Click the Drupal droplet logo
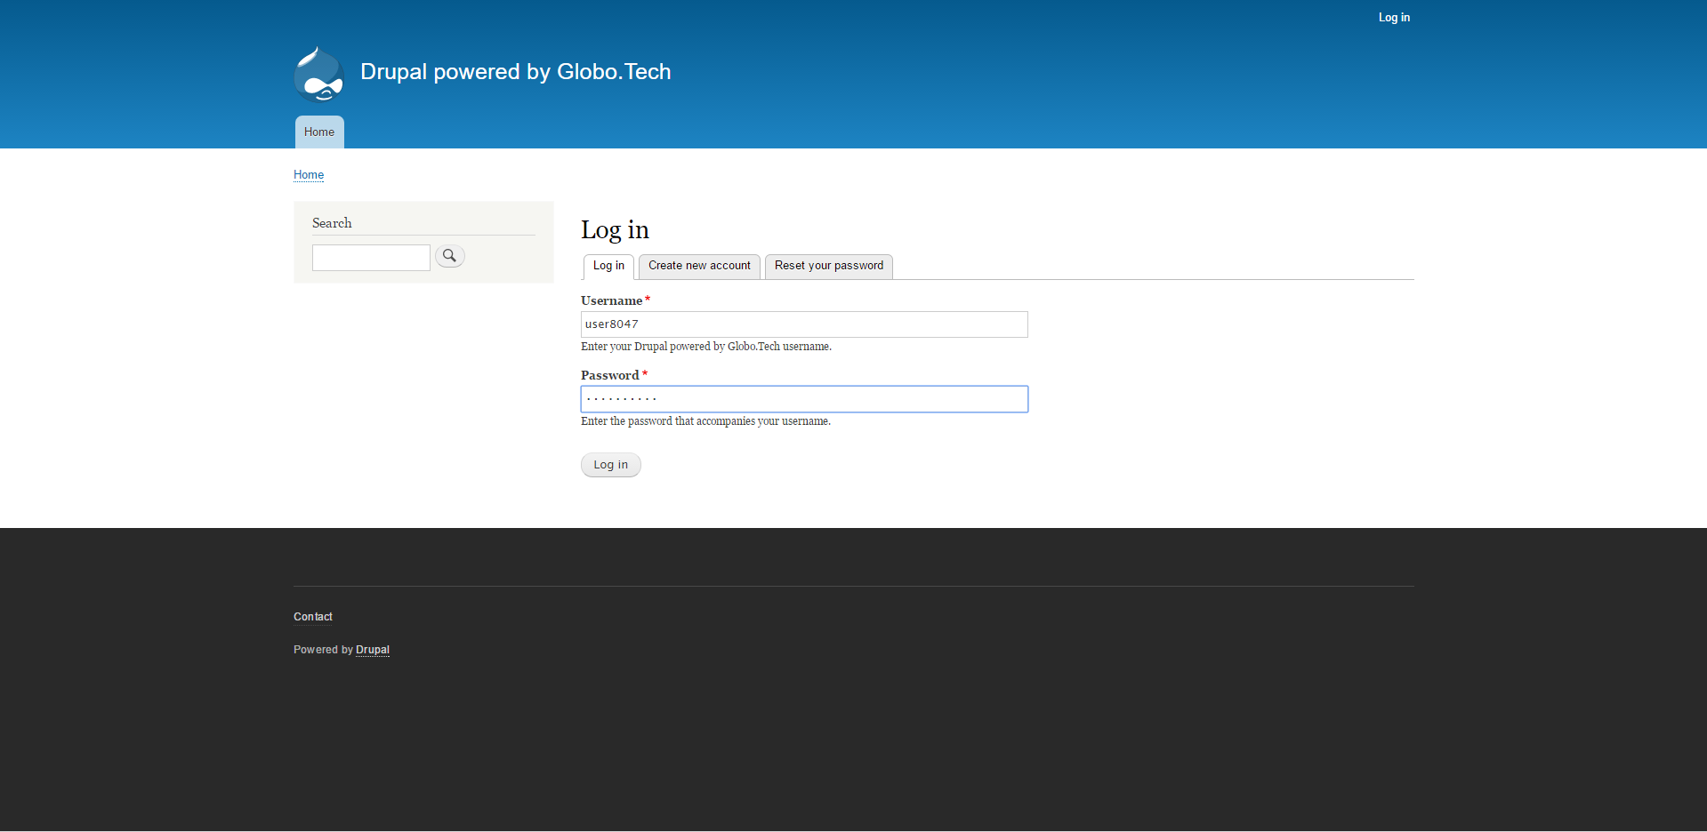 tap(318, 74)
